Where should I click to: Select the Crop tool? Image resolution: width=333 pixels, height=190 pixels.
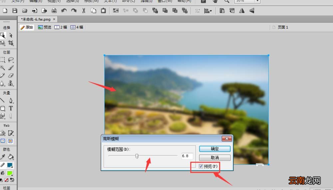coord(11,43)
